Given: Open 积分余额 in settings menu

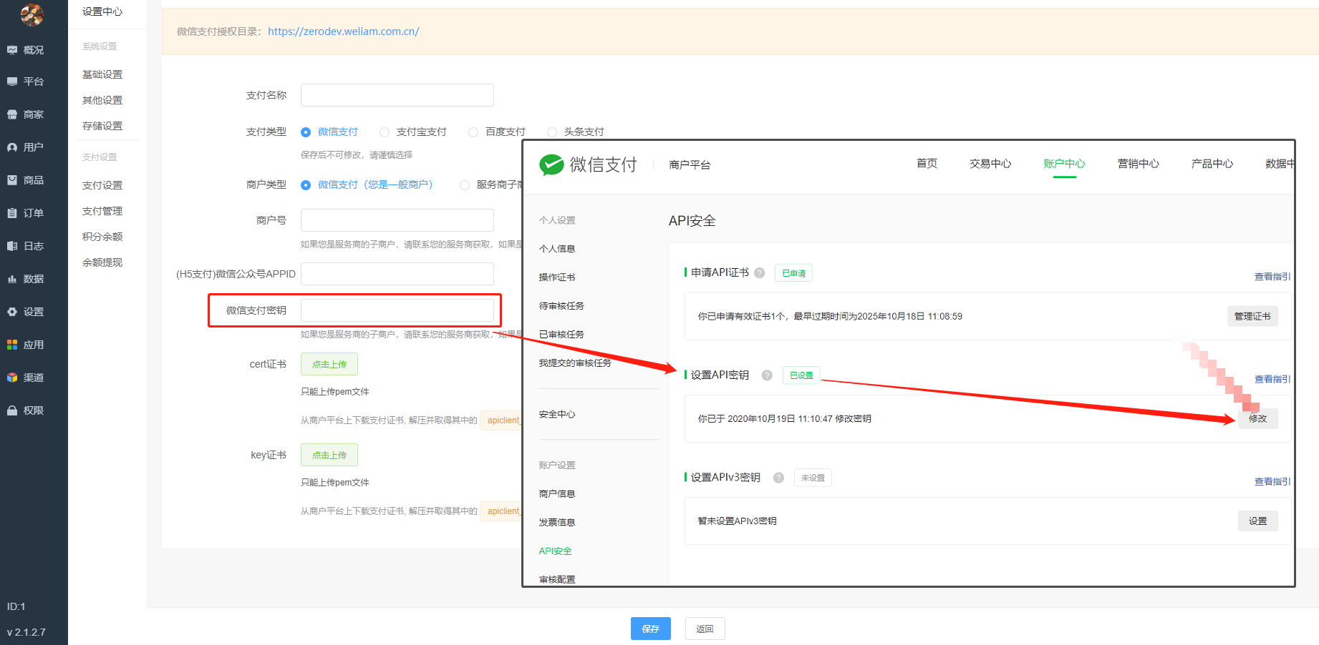Looking at the screenshot, I should click(102, 237).
